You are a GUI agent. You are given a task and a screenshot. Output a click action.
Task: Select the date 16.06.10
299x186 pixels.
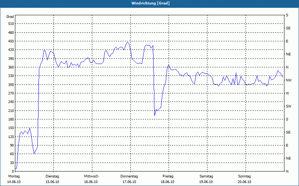(91, 182)
